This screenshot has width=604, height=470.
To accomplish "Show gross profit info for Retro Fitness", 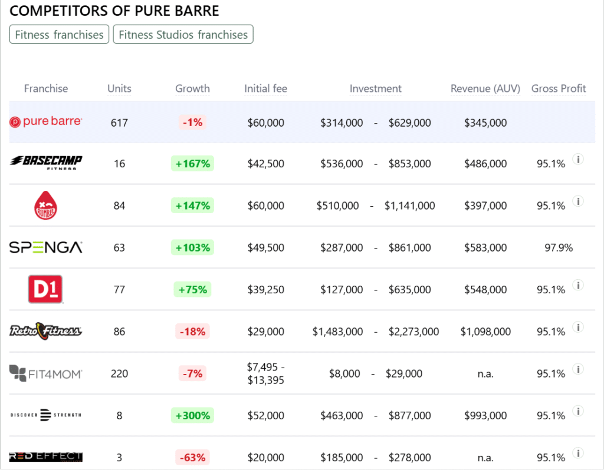I will pyautogui.click(x=578, y=327).
